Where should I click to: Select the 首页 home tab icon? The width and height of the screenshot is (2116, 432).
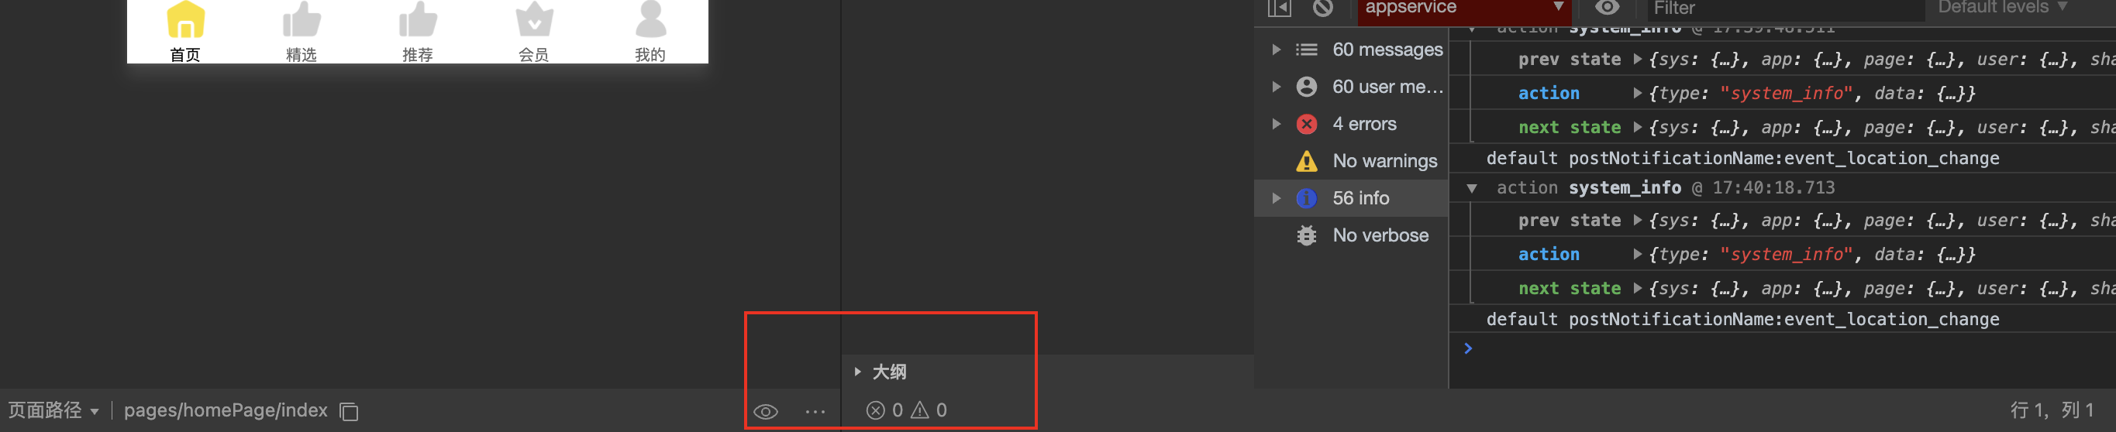[186, 19]
